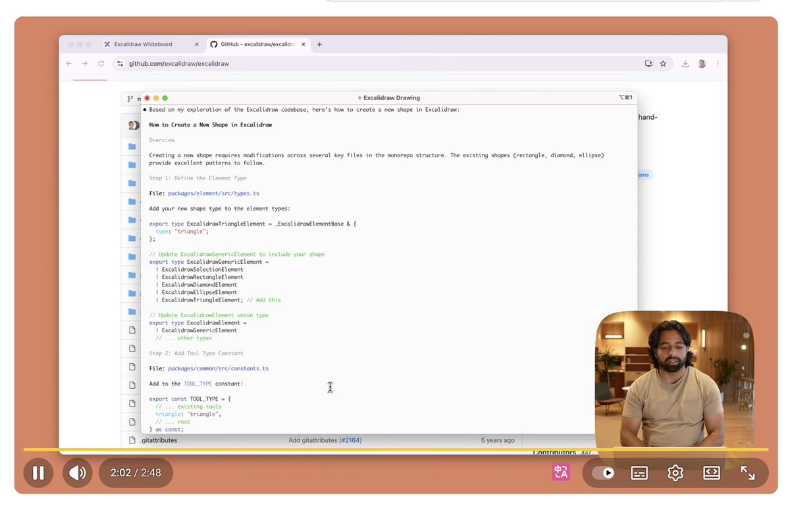Open the .gitattributes file on GitHub
This screenshot has width=790, height=506.
pyautogui.click(x=159, y=440)
